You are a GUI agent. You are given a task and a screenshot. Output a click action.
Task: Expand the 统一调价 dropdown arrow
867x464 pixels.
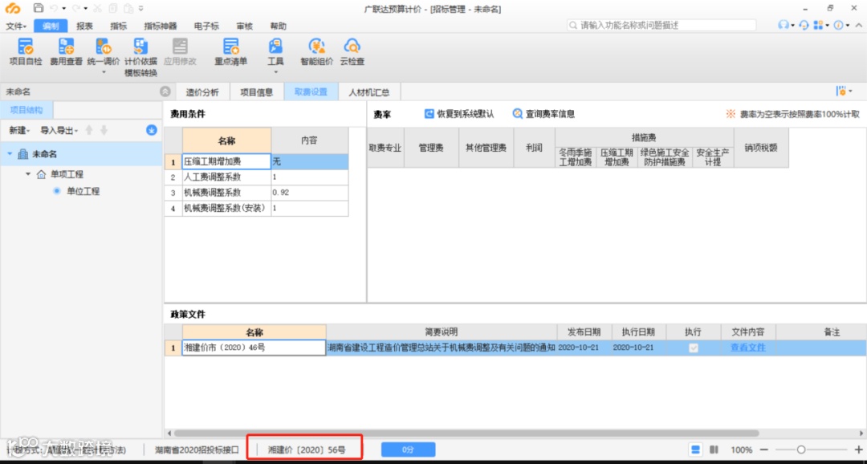(104, 72)
